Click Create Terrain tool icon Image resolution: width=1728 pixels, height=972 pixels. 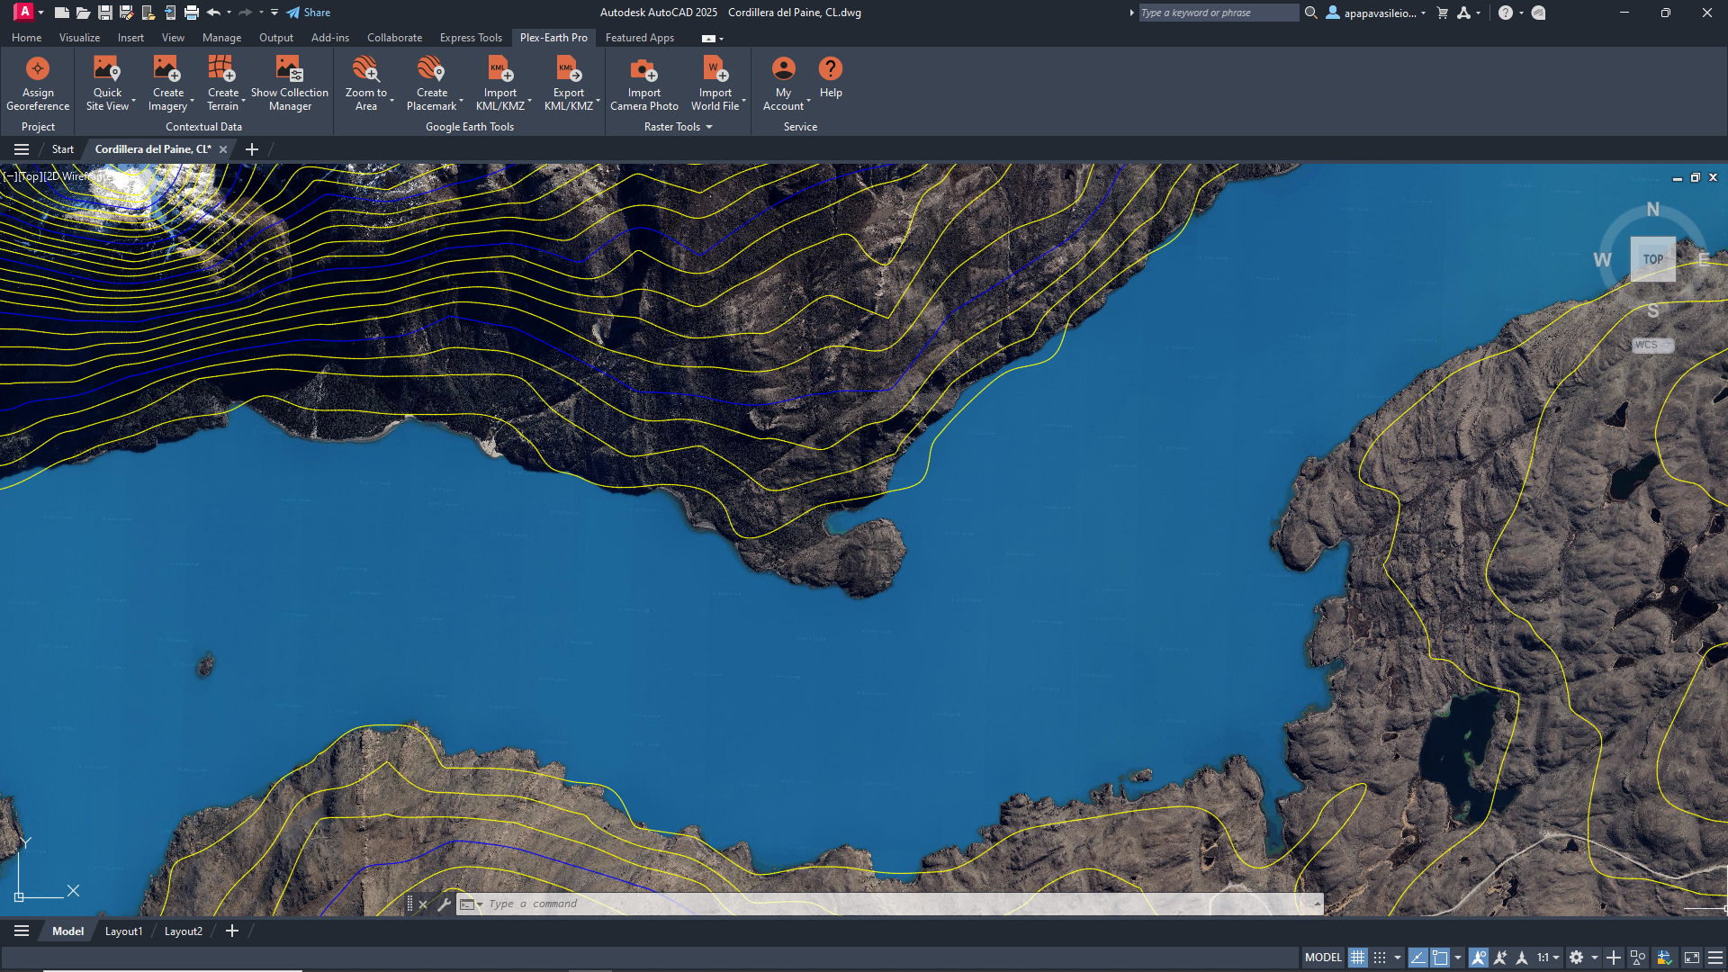[x=222, y=69]
